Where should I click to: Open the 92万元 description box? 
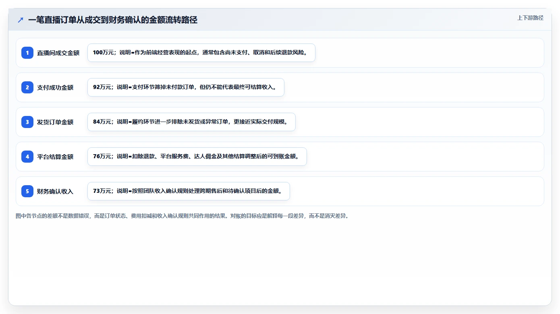[186, 87]
